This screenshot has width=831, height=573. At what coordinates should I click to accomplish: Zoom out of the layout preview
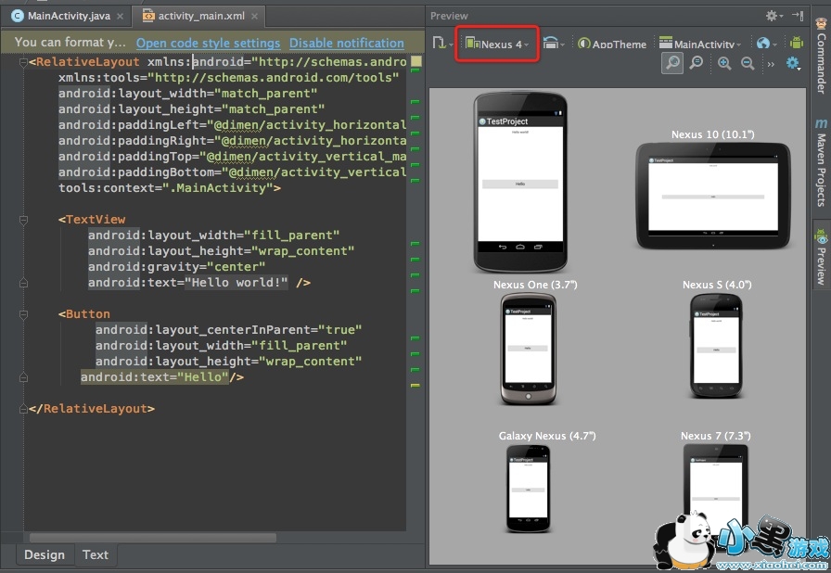(747, 63)
